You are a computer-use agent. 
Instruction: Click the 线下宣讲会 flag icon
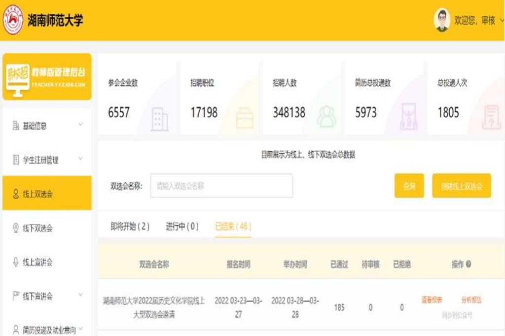(x=15, y=296)
